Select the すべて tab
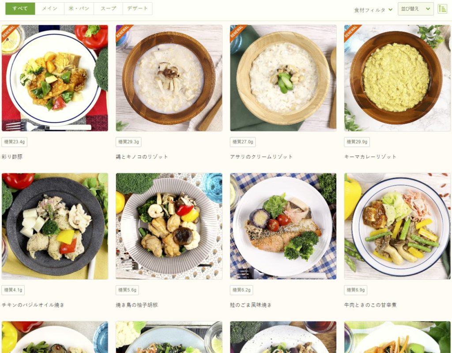This screenshot has height=353, width=452. click(20, 8)
